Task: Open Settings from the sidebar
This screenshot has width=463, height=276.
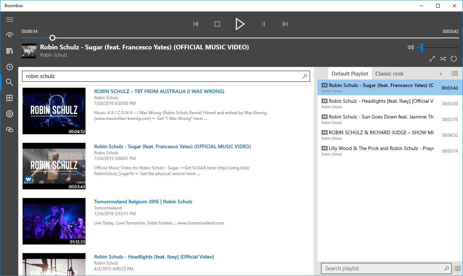Action: point(9,114)
